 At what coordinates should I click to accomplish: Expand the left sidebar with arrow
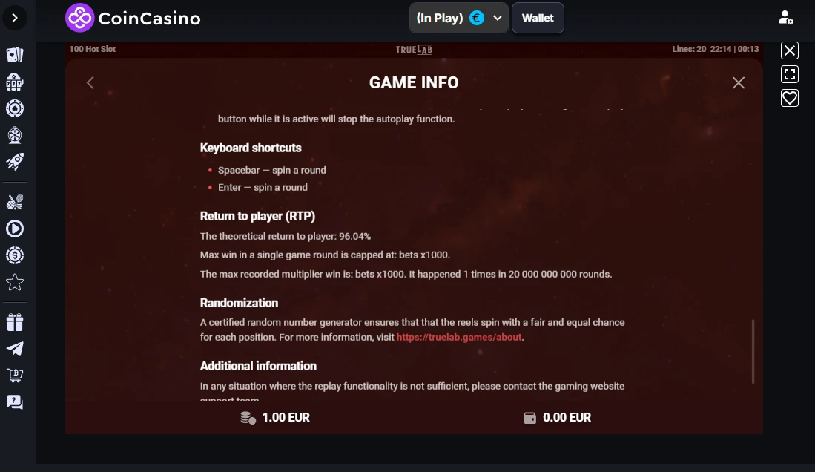[x=15, y=19]
